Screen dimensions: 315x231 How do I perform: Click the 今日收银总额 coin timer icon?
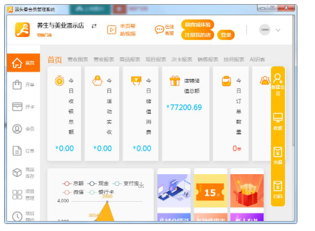tap(59, 81)
